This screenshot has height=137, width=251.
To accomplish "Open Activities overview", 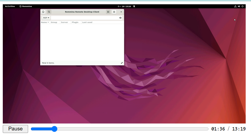I will pyautogui.click(x=10, y=6).
